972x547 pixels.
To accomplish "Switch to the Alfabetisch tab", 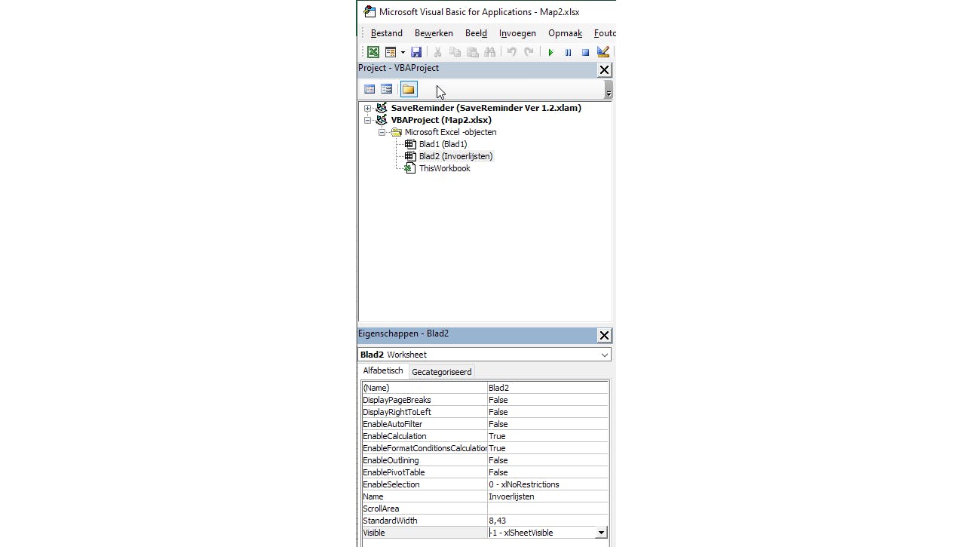I will pyautogui.click(x=383, y=371).
